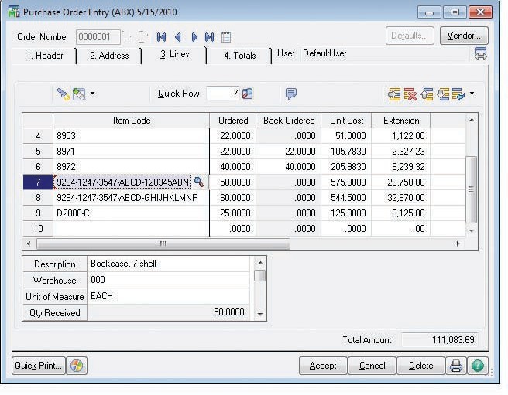
Task: Click the delete row red X icon
Action: click(x=410, y=94)
